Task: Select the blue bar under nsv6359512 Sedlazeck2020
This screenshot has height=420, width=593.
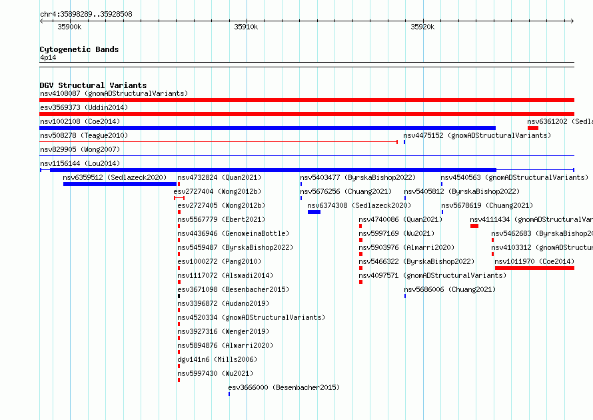Action: pos(120,184)
